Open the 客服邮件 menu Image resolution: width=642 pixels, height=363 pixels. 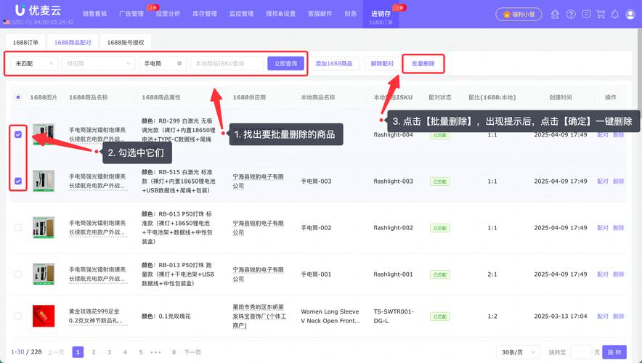tap(320, 14)
